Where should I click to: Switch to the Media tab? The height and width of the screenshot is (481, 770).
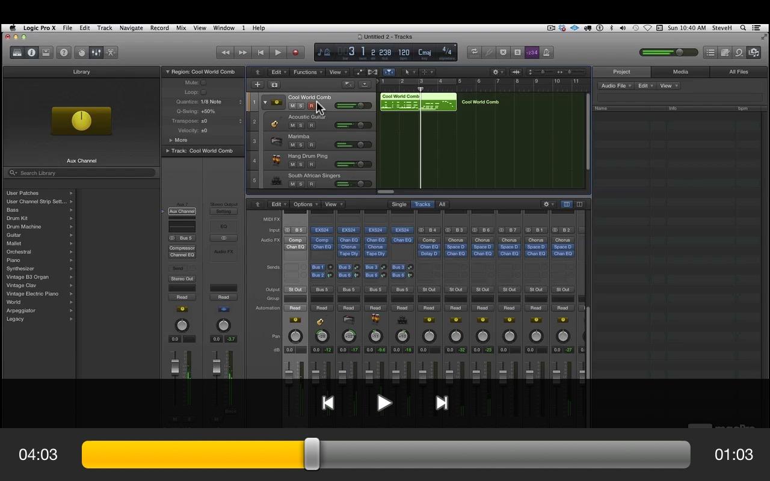(x=680, y=72)
